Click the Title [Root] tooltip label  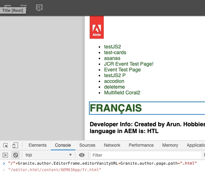(x=13, y=10)
